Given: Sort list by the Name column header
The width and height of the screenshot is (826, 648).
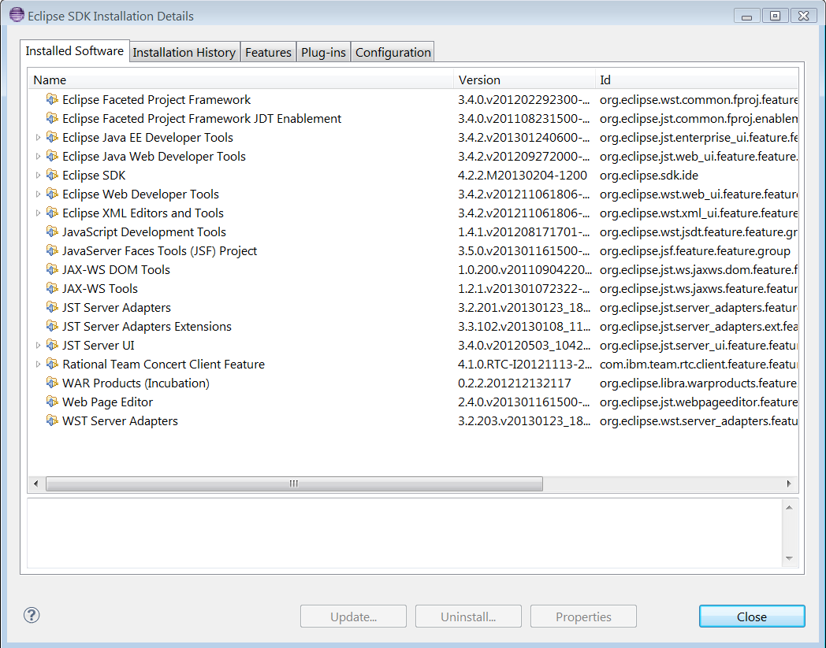Looking at the screenshot, I should (x=240, y=80).
